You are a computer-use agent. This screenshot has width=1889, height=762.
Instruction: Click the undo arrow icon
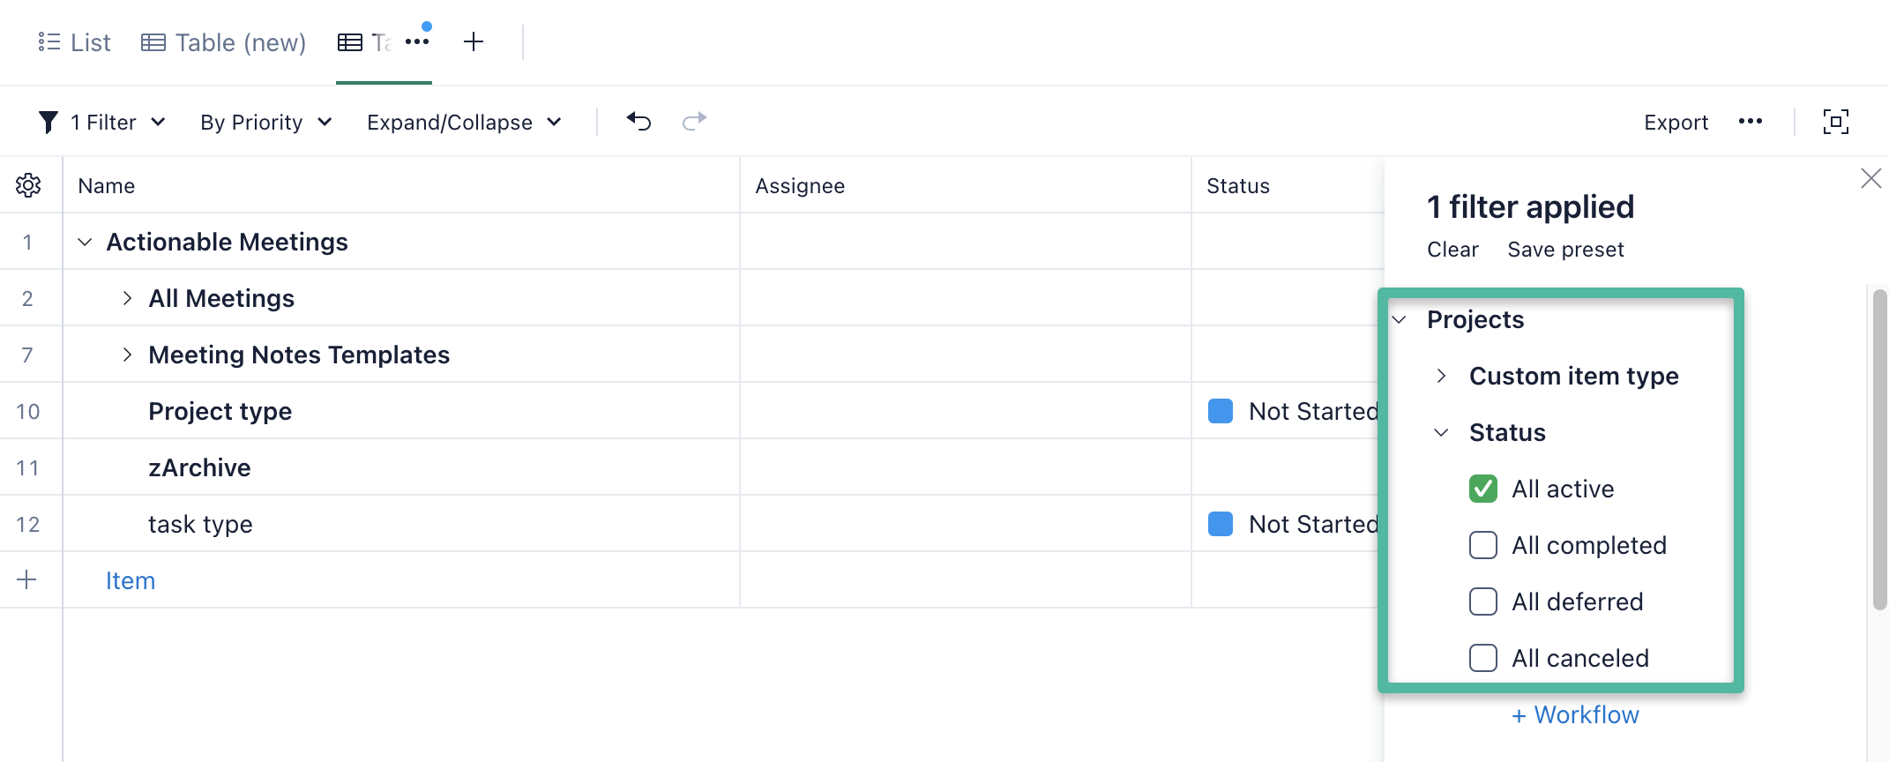pos(638,122)
